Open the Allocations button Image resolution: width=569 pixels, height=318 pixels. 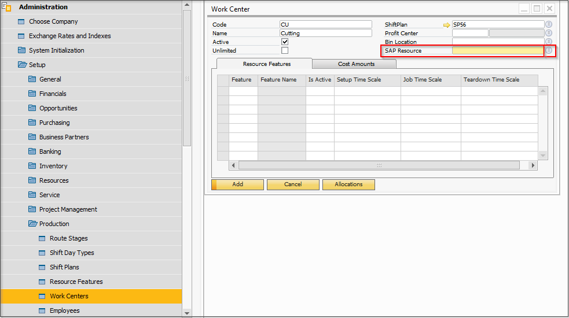click(x=348, y=184)
